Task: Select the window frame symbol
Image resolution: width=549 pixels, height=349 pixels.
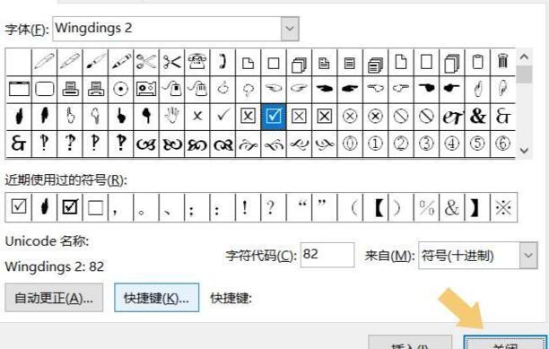Action: (x=19, y=89)
